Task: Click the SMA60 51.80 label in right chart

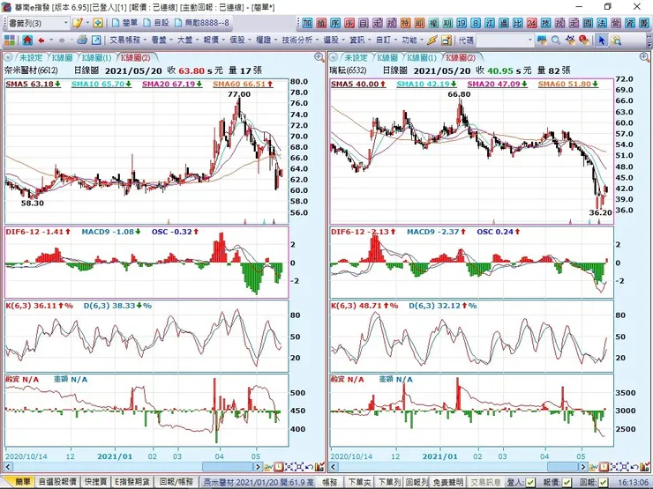Action: [568, 84]
